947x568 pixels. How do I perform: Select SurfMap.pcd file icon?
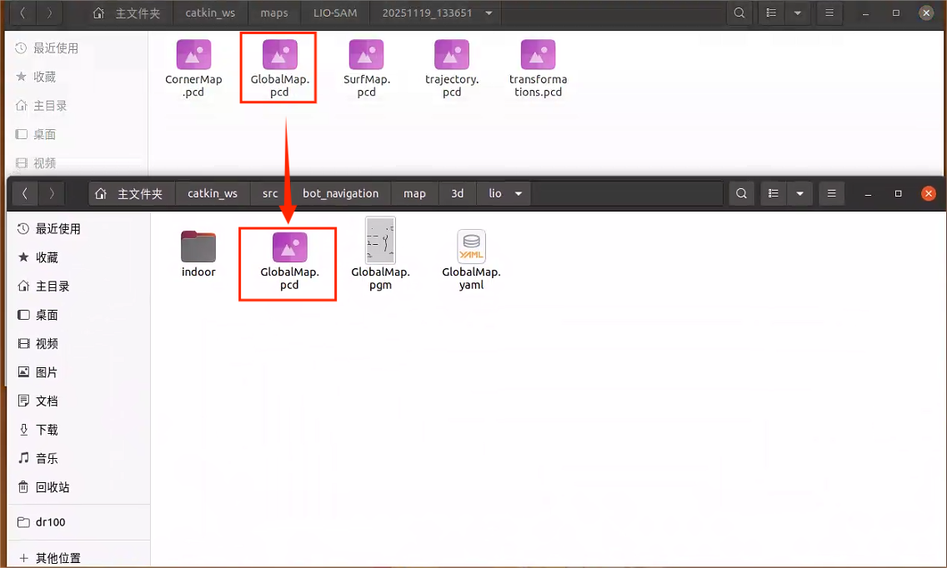pos(366,56)
